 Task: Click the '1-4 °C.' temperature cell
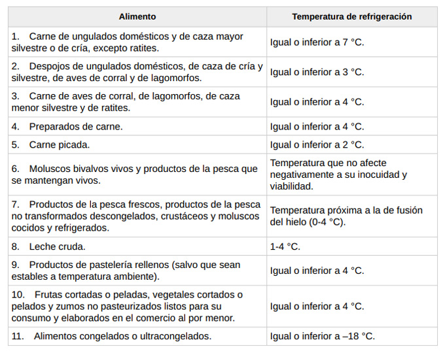[x=285, y=246]
